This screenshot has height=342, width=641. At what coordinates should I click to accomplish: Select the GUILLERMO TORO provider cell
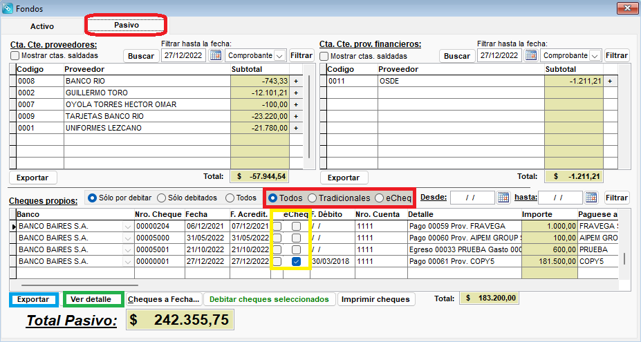[x=147, y=93]
